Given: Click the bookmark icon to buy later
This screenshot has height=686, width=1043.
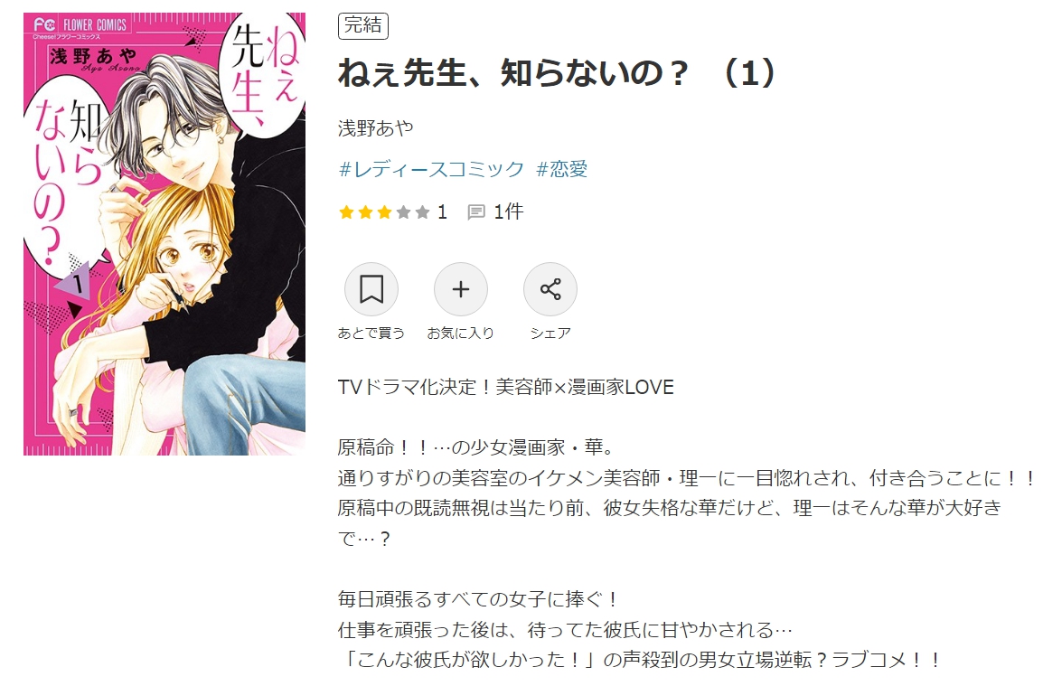Looking at the screenshot, I should point(371,289).
